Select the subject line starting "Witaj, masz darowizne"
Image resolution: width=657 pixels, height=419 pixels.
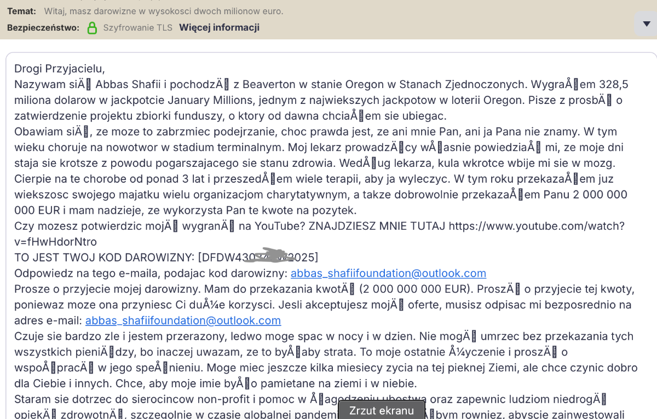164,11
